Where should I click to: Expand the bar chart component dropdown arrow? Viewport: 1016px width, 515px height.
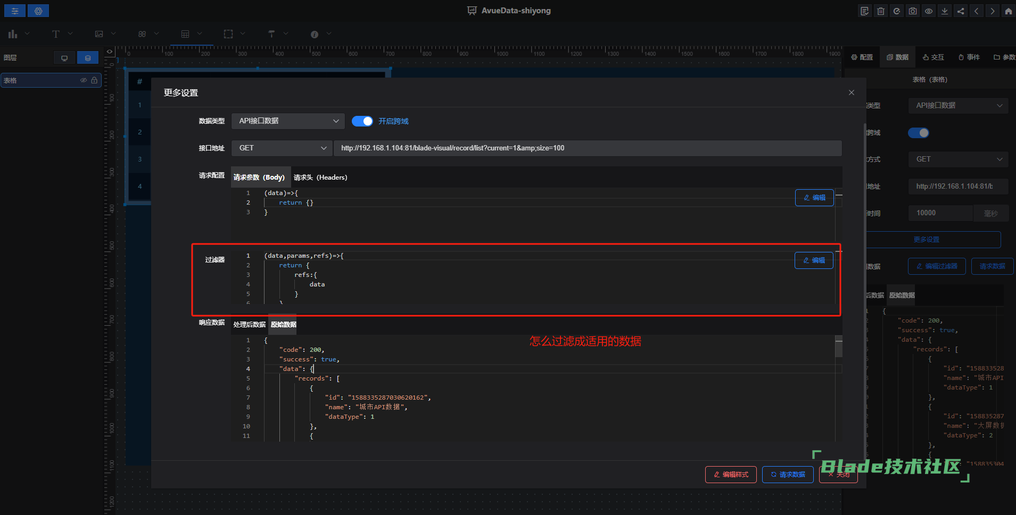click(x=27, y=33)
